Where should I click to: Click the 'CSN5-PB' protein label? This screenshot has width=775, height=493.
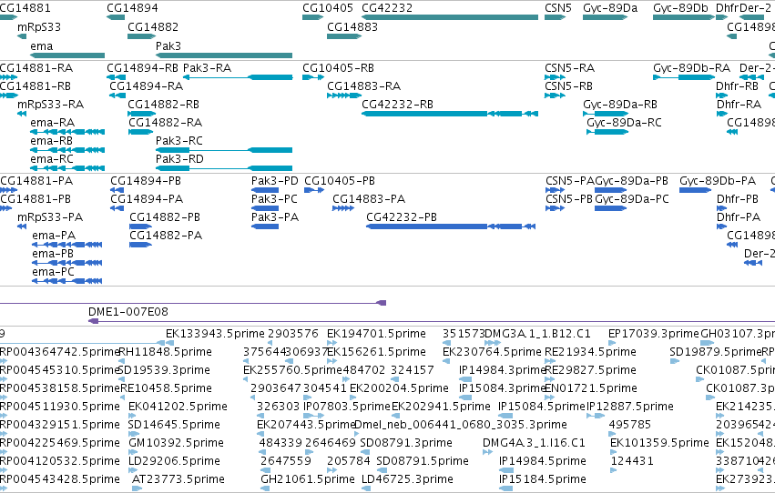[569, 199]
